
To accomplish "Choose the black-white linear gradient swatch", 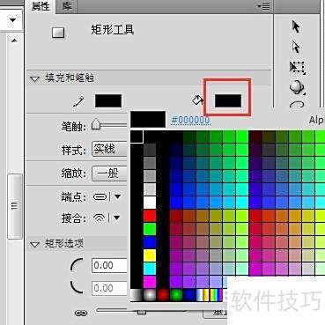I will point(137,295).
